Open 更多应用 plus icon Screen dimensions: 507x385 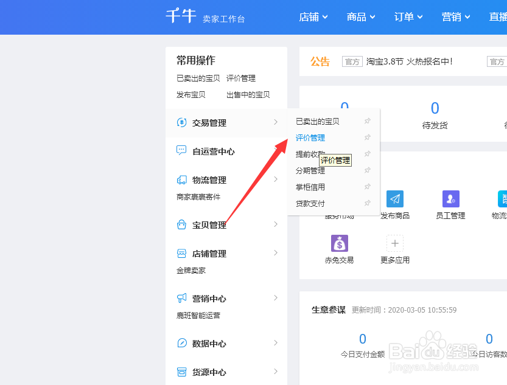[x=394, y=243]
